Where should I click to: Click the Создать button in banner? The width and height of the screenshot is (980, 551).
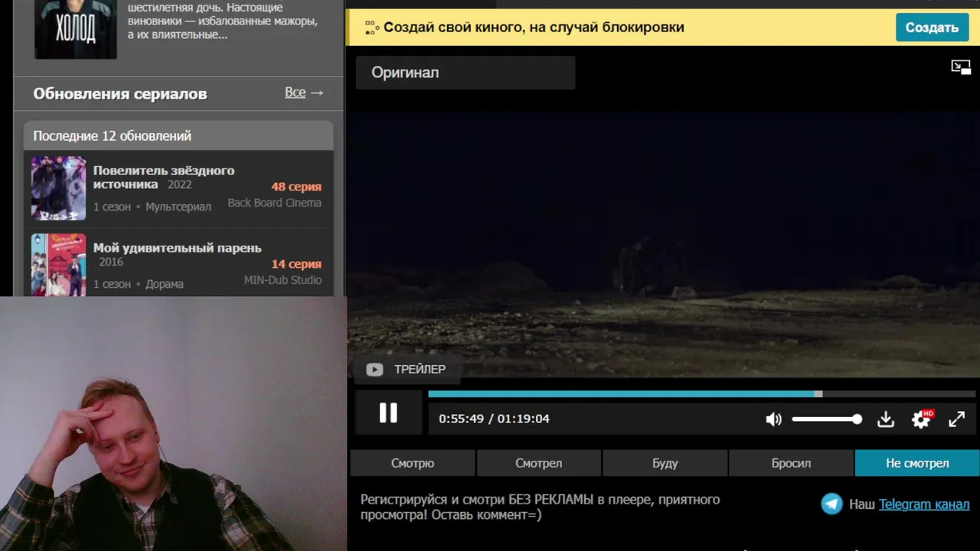pos(932,28)
